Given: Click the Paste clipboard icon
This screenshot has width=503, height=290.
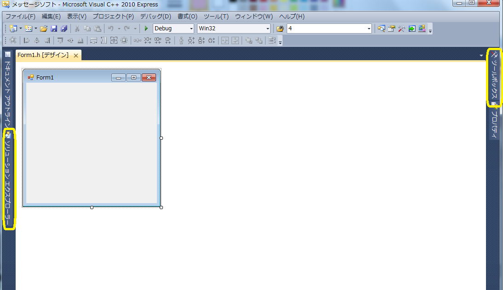Looking at the screenshot, I should pyautogui.click(x=98, y=28).
